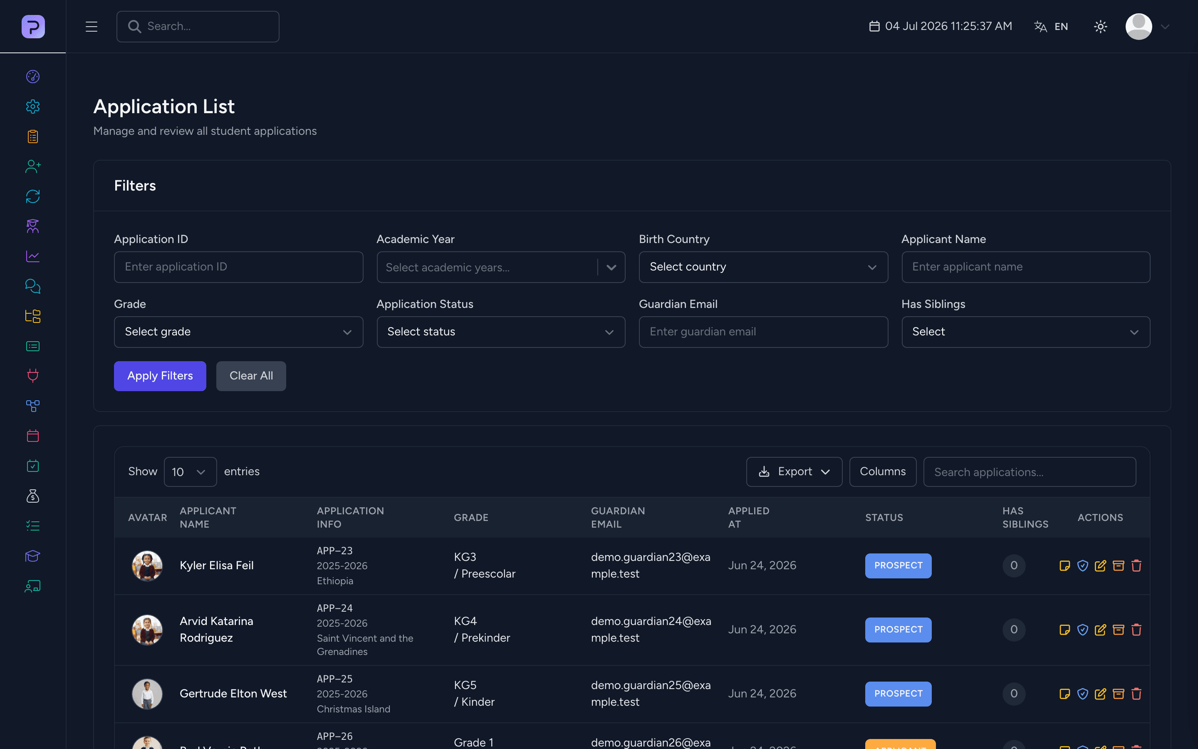Open the graduation cap icon in sidebar
1198x749 pixels.
click(x=33, y=556)
